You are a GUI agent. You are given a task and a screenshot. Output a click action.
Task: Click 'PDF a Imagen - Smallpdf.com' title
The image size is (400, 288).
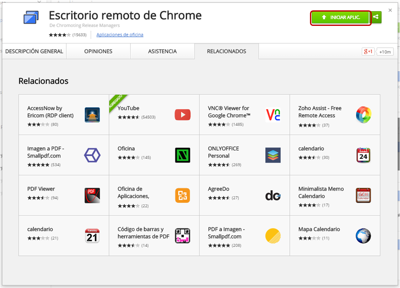(x=227, y=233)
